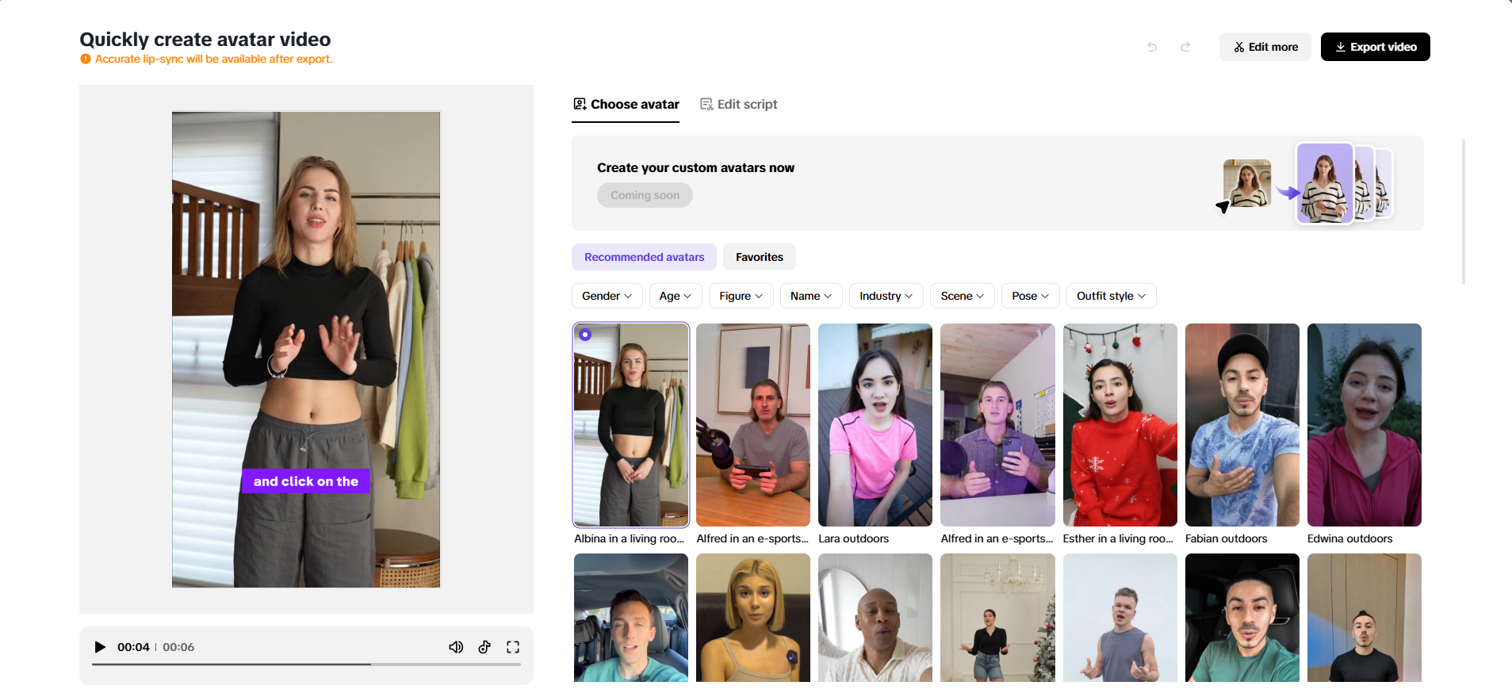Seek on the video progress bar
The width and height of the screenshot is (1512, 697).
306,664
